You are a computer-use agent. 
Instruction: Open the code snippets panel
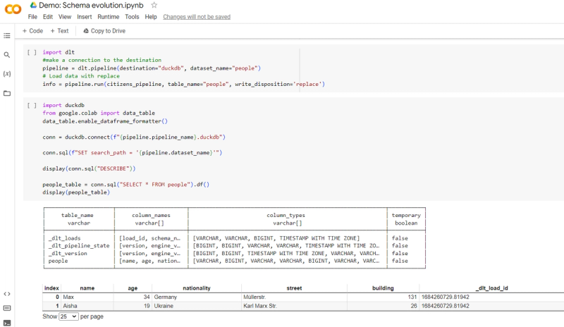(7, 294)
